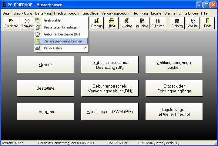
Task: Activate the Was ist.. help cursor
Action: tap(193, 23)
